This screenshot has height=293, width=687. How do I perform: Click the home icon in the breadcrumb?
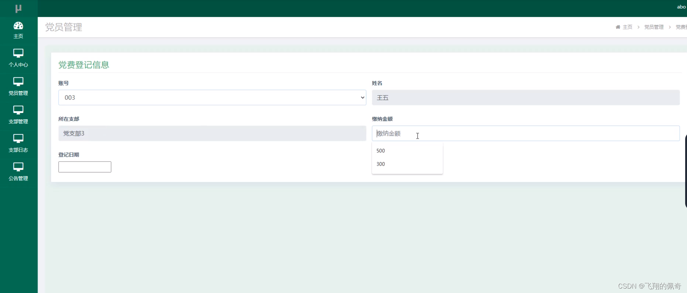[x=618, y=27]
